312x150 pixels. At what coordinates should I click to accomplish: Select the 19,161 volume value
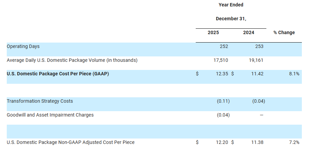pyautogui.click(x=256, y=60)
